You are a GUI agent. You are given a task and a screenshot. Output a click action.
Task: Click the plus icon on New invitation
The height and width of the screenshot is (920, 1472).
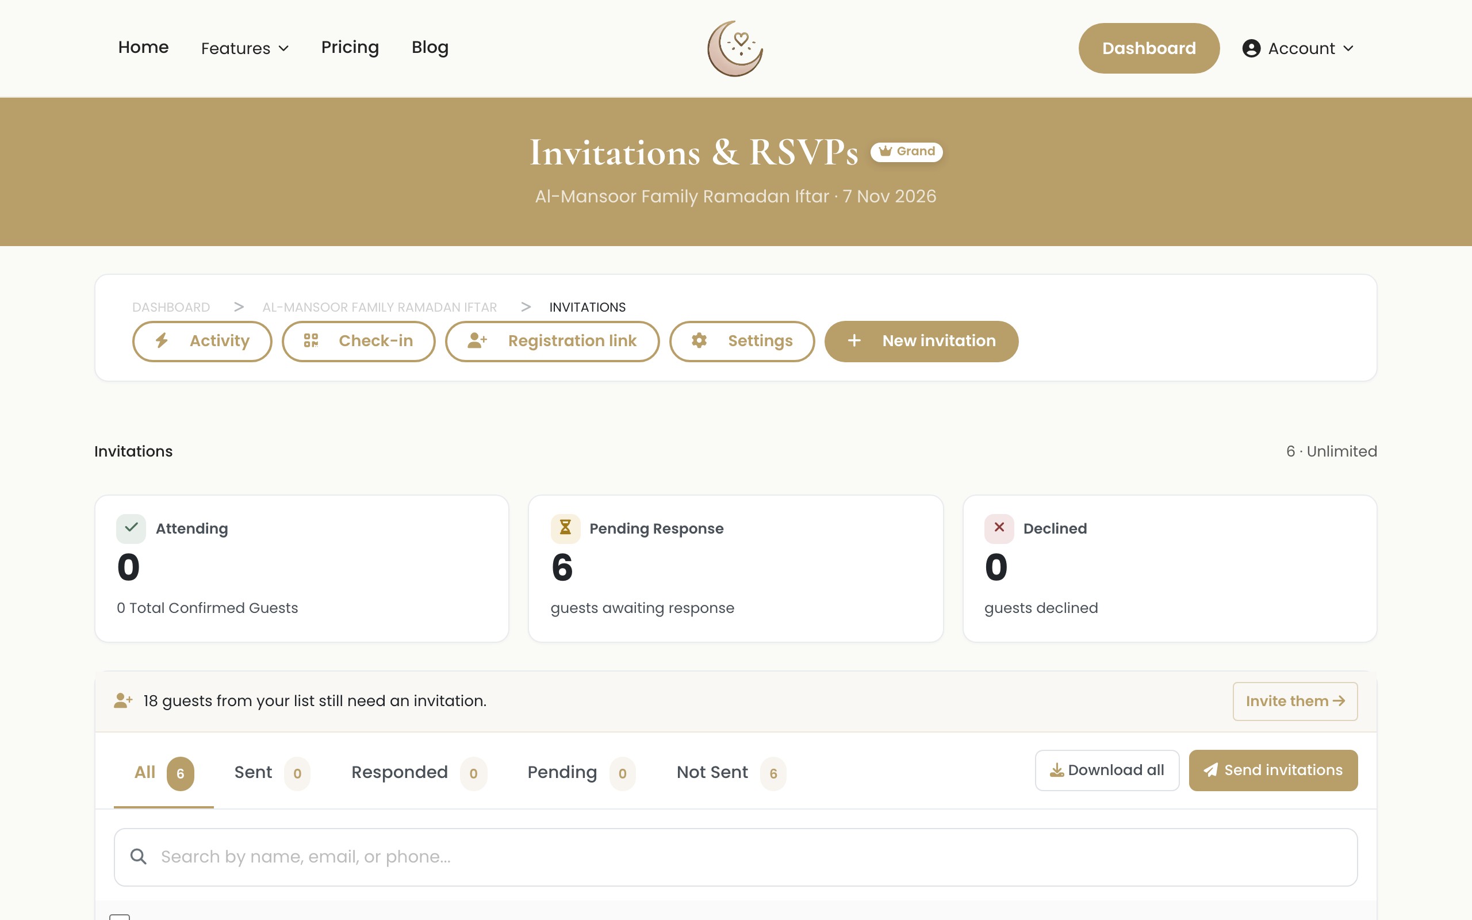(854, 341)
